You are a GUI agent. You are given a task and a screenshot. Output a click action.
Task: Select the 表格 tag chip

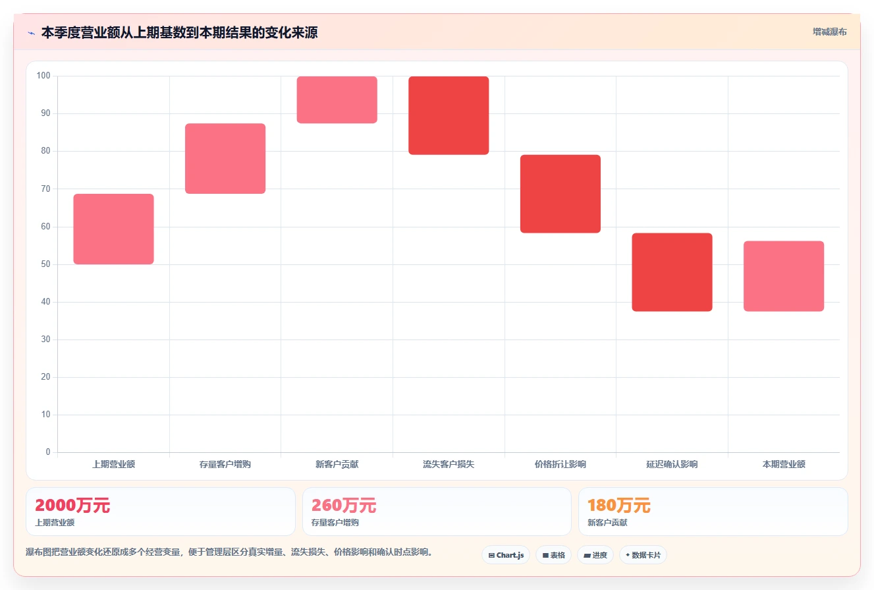pos(553,555)
